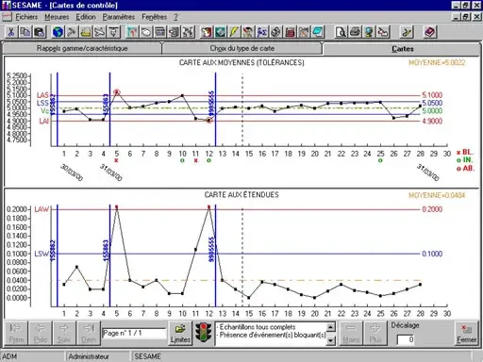Open print preview magnifier icon
483x362 pixels.
(341, 32)
